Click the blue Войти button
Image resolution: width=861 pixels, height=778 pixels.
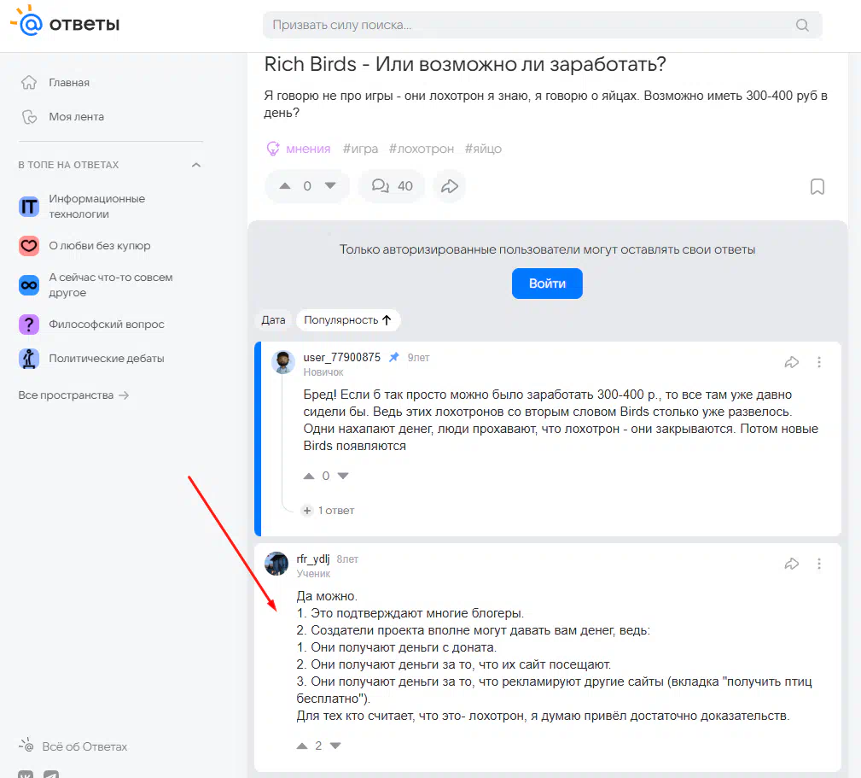tap(547, 284)
